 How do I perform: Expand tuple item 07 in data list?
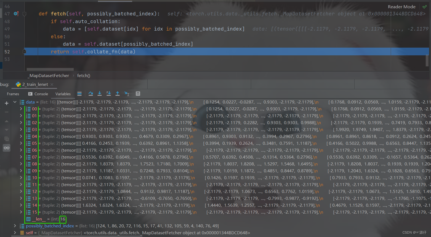tap(21, 157)
